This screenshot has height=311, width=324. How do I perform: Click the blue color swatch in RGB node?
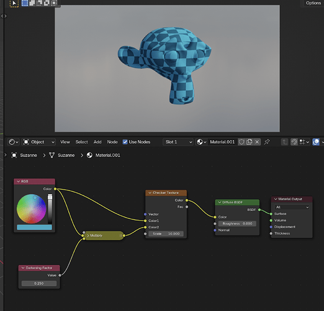point(34,227)
